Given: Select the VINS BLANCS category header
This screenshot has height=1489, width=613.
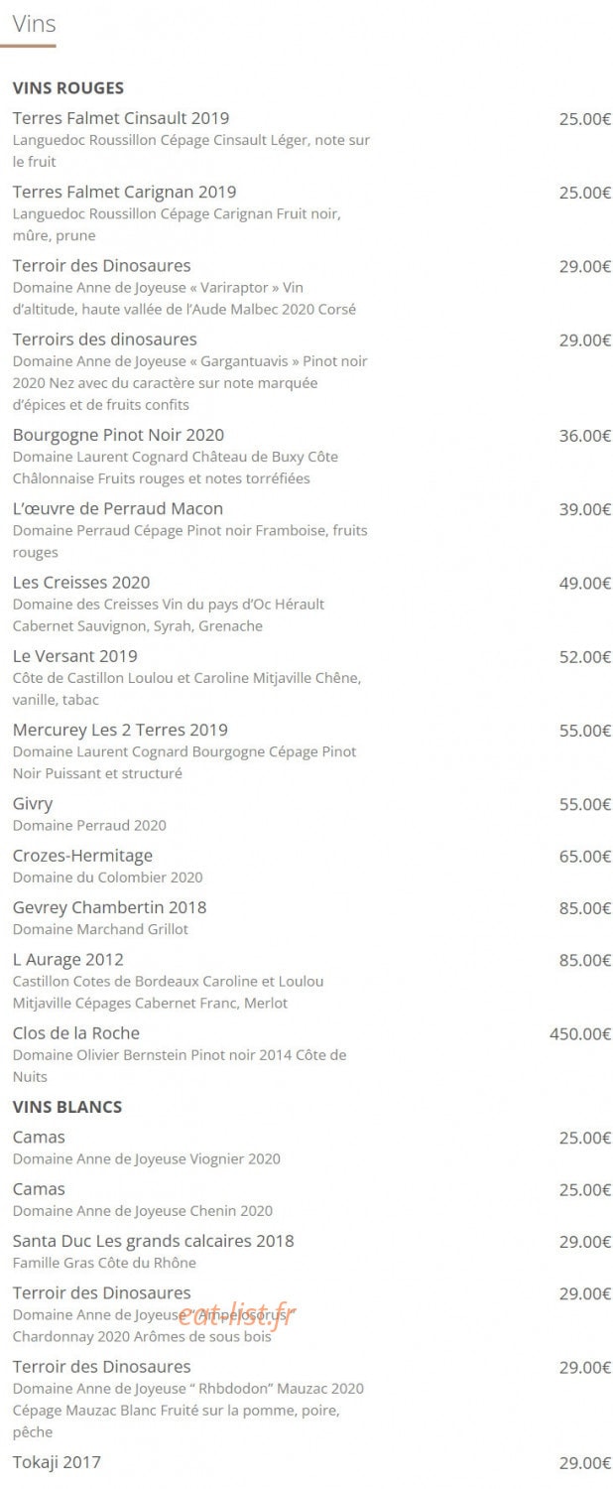Looking at the screenshot, I should 67,1107.
